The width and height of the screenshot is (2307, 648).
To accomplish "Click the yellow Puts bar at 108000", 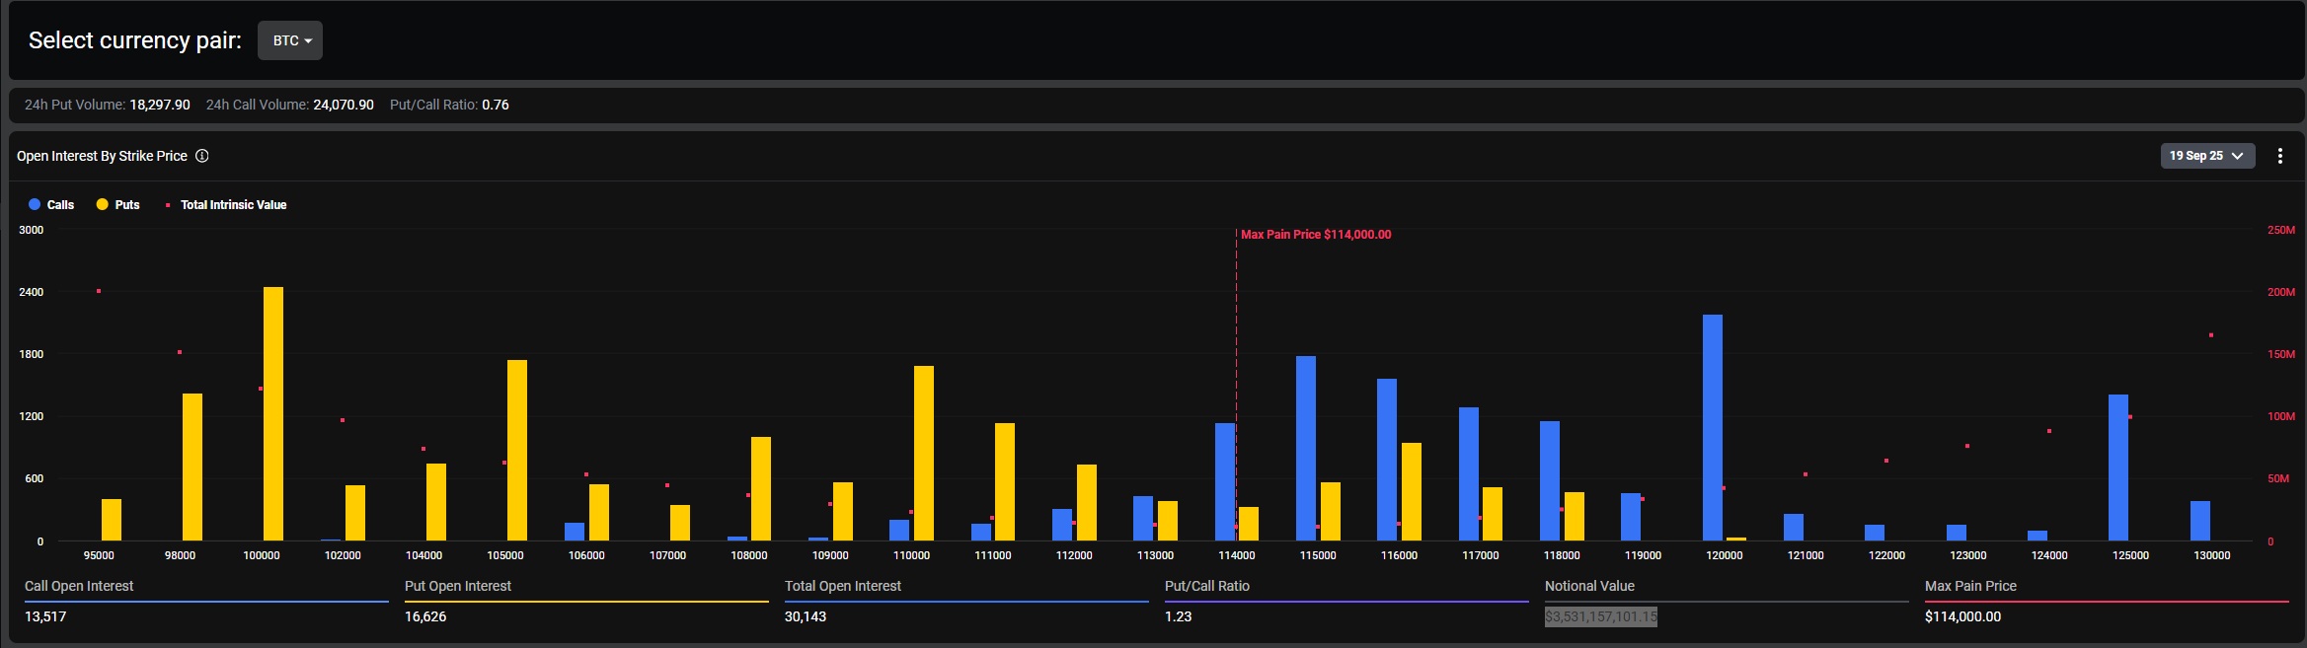I will [x=761, y=488].
